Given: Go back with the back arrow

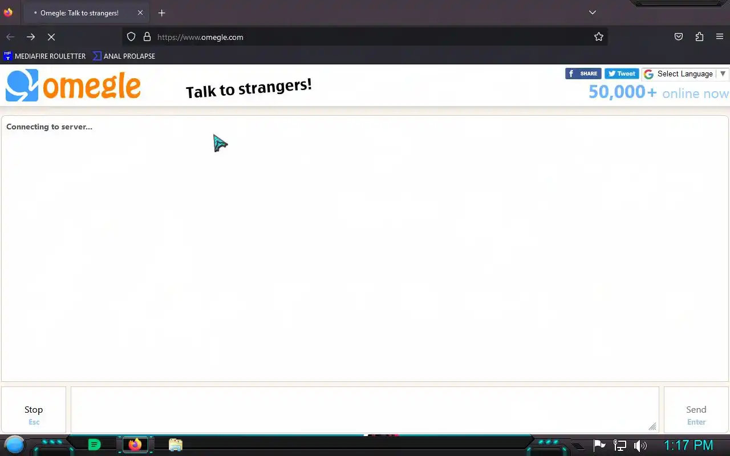Looking at the screenshot, I should pyautogui.click(x=10, y=37).
